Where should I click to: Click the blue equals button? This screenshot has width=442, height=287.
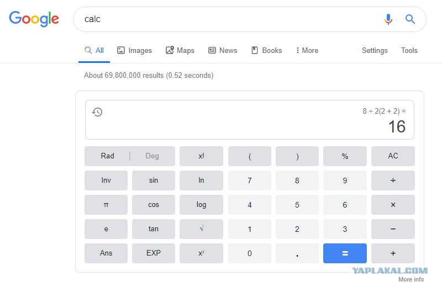coord(345,253)
